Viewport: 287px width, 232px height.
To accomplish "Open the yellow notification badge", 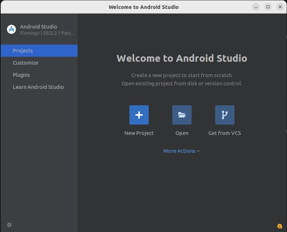I will [279, 226].
